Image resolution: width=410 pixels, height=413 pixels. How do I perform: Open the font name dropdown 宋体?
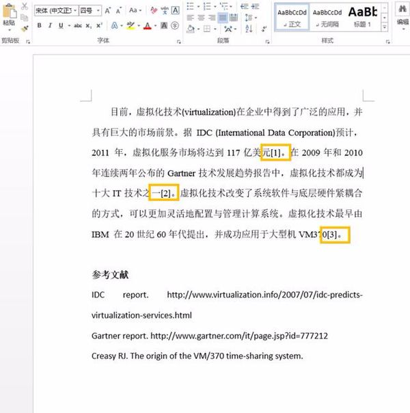(74, 10)
